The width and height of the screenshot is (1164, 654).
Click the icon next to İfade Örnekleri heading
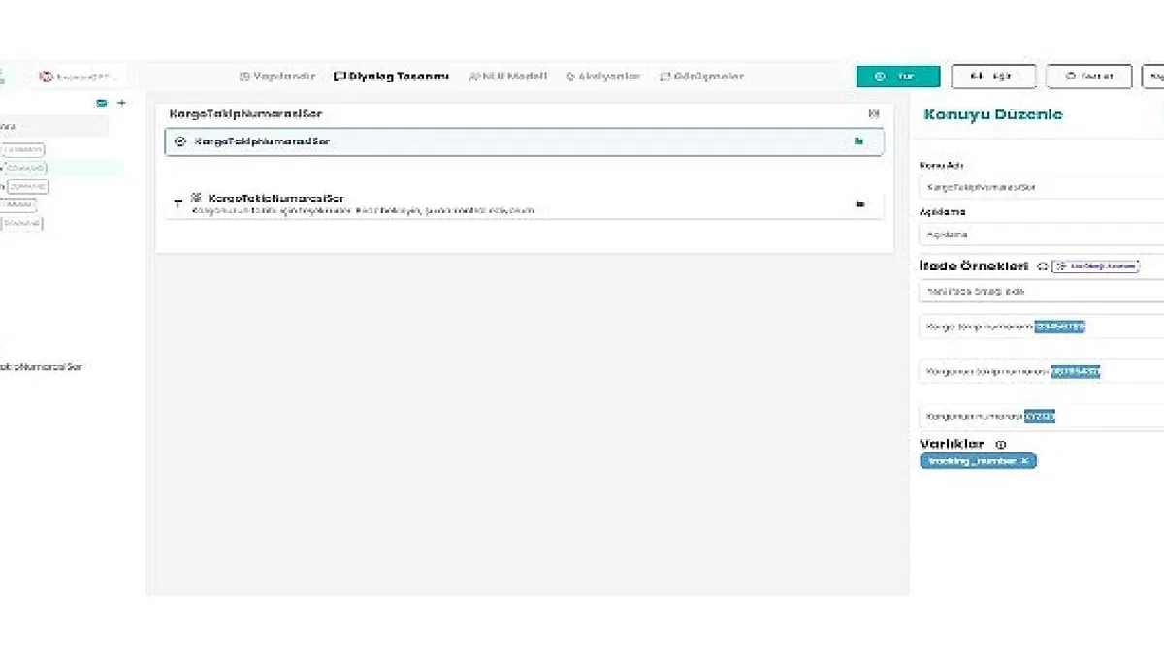(1042, 265)
